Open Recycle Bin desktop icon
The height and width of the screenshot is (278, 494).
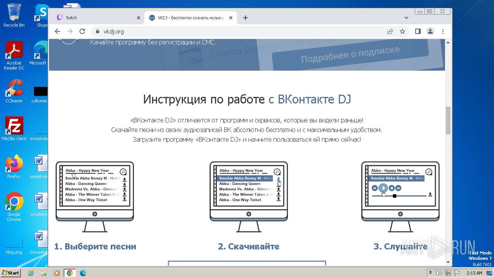(14, 15)
